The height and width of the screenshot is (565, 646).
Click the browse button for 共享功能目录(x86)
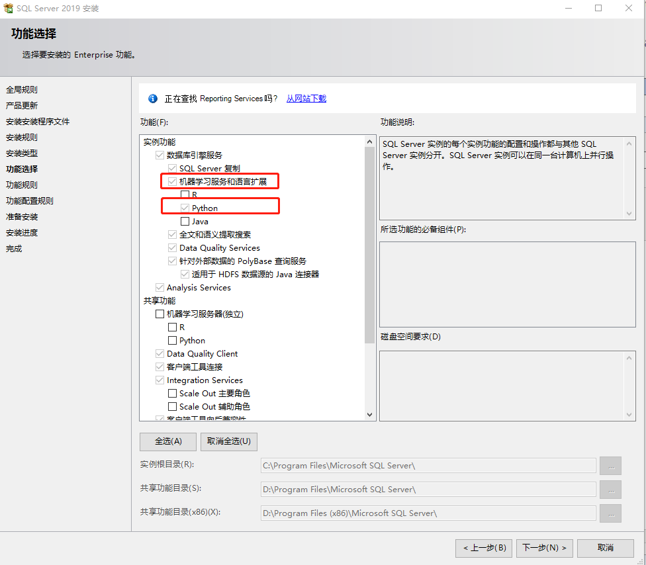pyautogui.click(x=610, y=513)
